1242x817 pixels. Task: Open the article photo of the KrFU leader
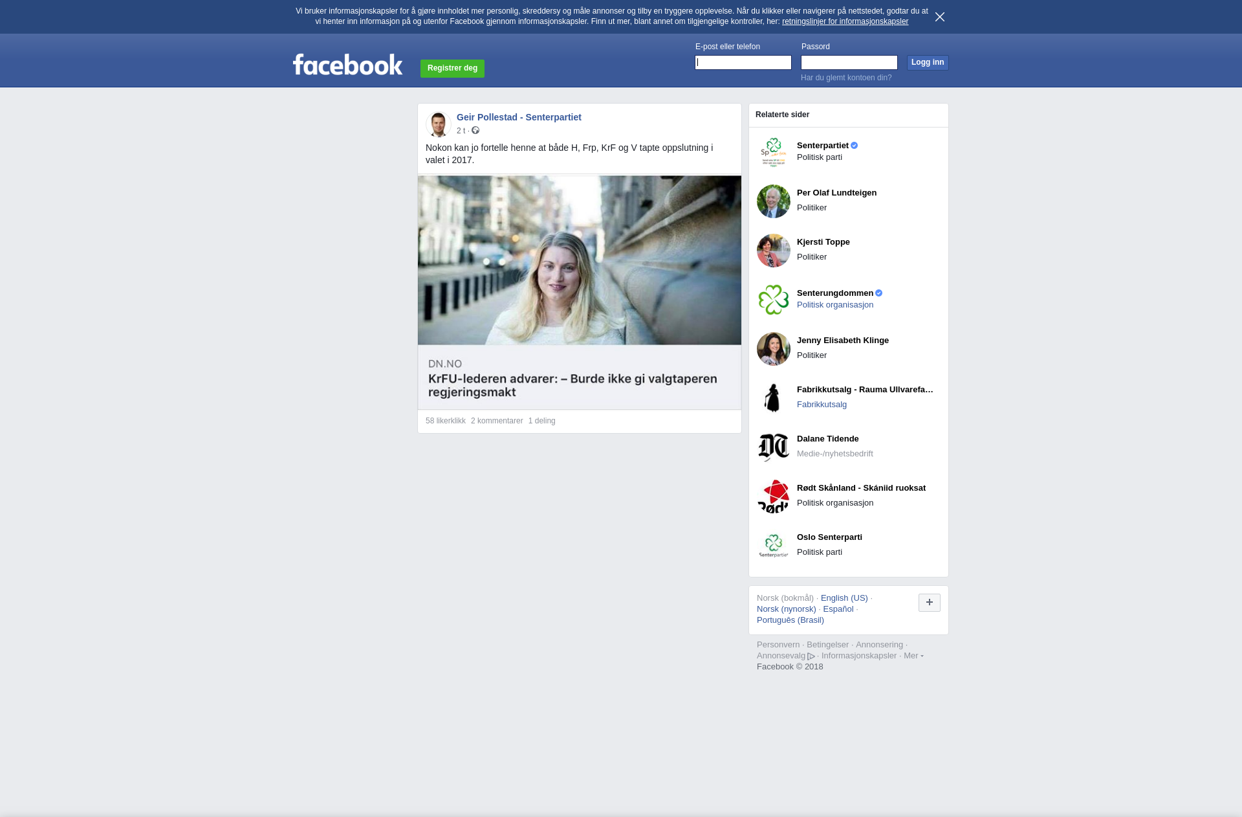pyautogui.click(x=580, y=260)
